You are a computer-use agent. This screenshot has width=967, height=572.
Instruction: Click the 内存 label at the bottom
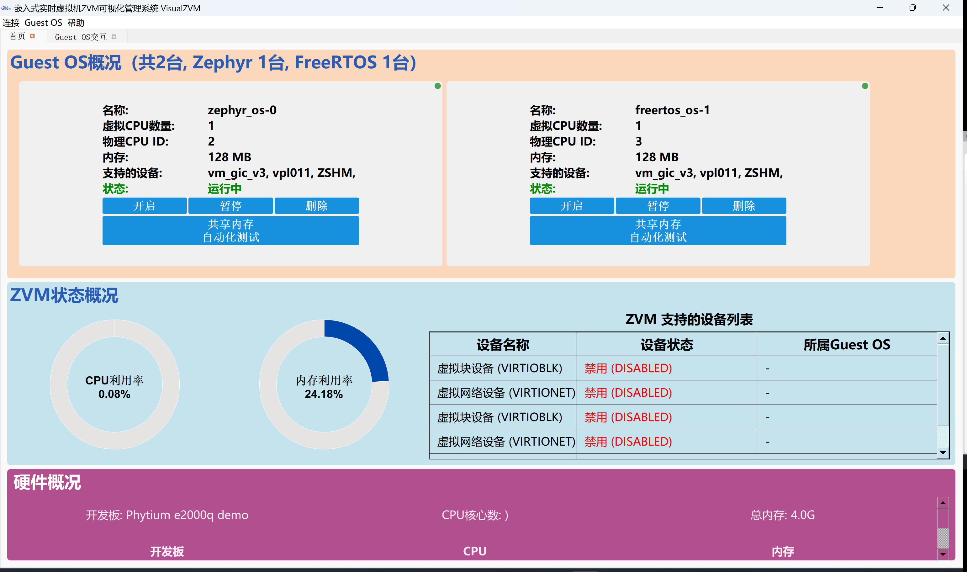(783, 552)
